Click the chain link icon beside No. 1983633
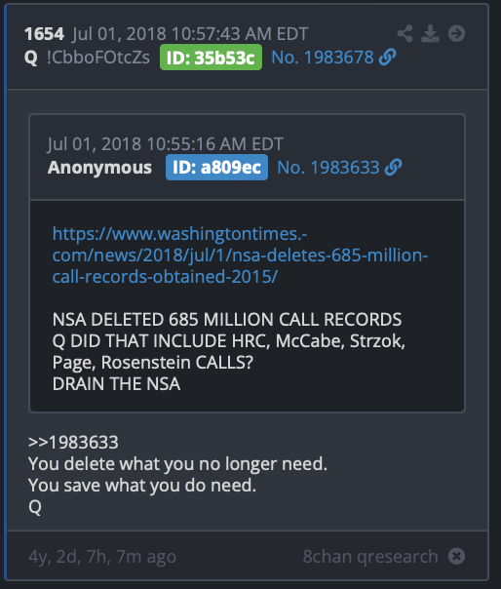The width and height of the screenshot is (501, 589). click(x=393, y=167)
